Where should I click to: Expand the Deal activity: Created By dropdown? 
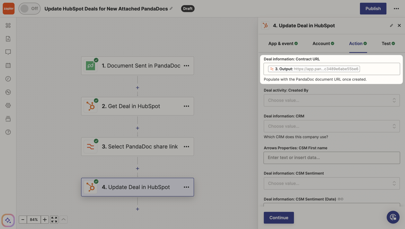[332, 100]
